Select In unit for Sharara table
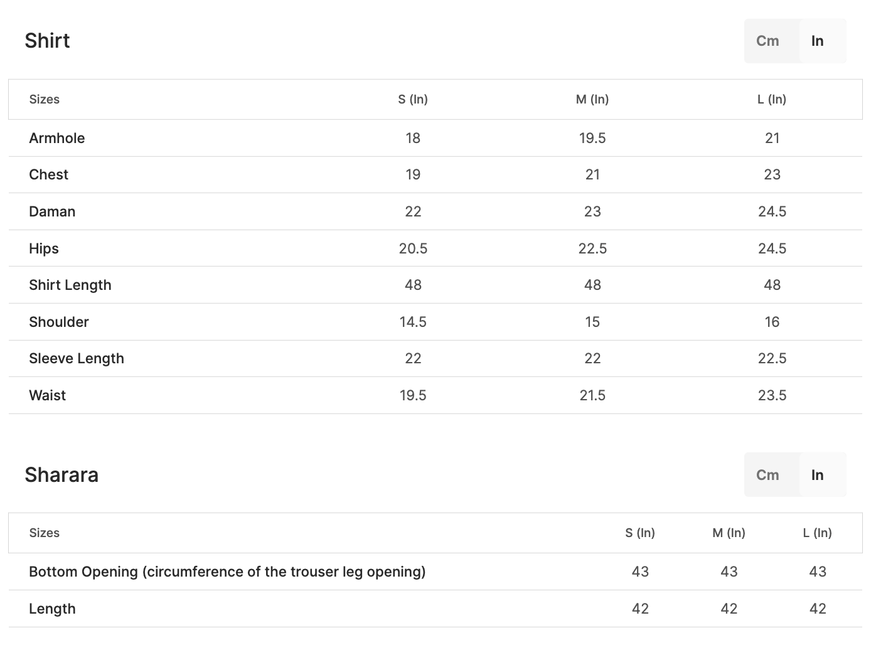The image size is (871, 645). click(817, 475)
